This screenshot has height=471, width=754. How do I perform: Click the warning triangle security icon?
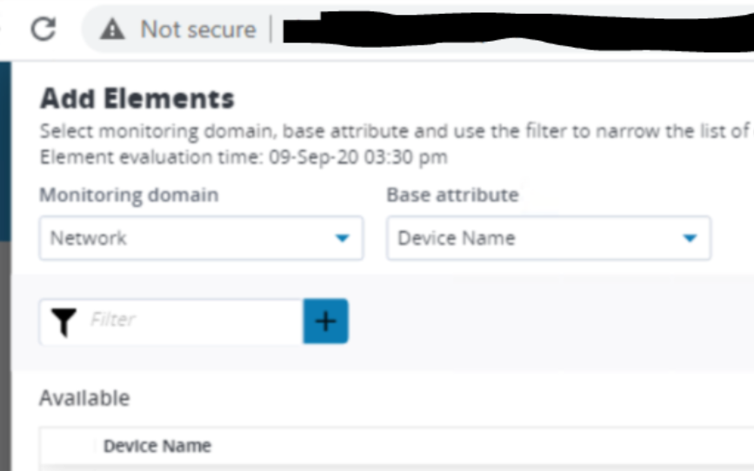click(112, 30)
